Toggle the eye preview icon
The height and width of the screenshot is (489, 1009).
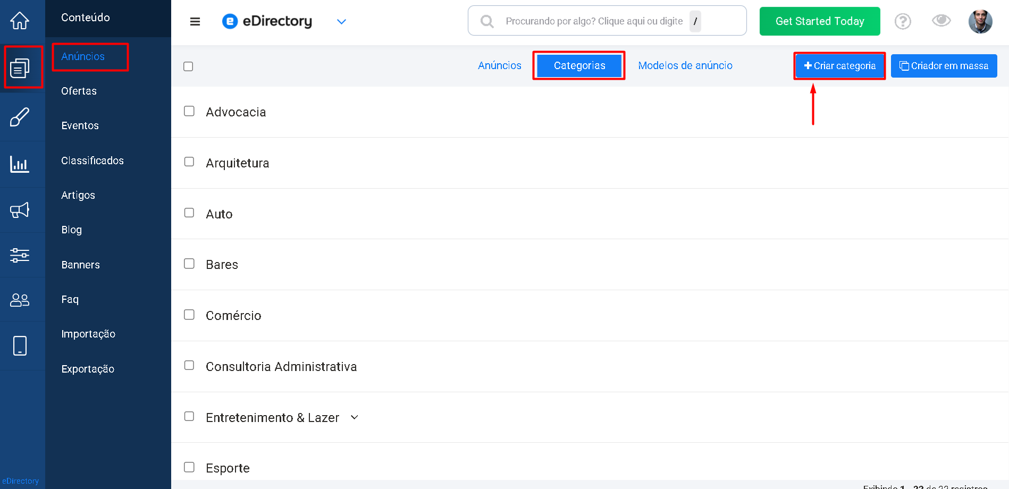tap(941, 21)
